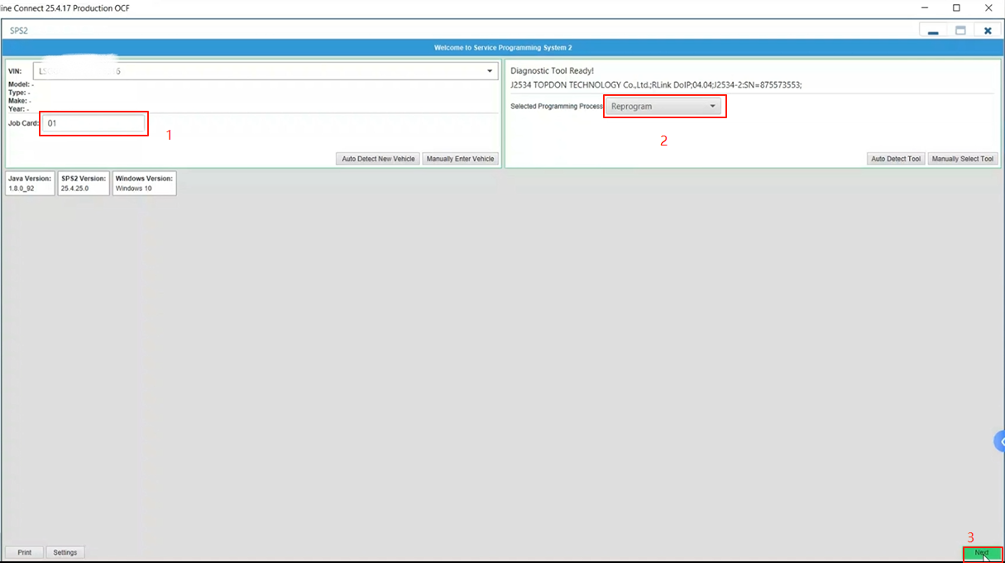Click the blue side-panel arrow on right edge
The image size is (1005, 563).
[998, 441]
